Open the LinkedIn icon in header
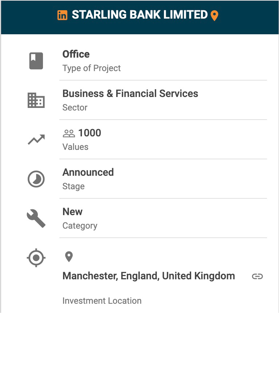 pyautogui.click(x=62, y=15)
